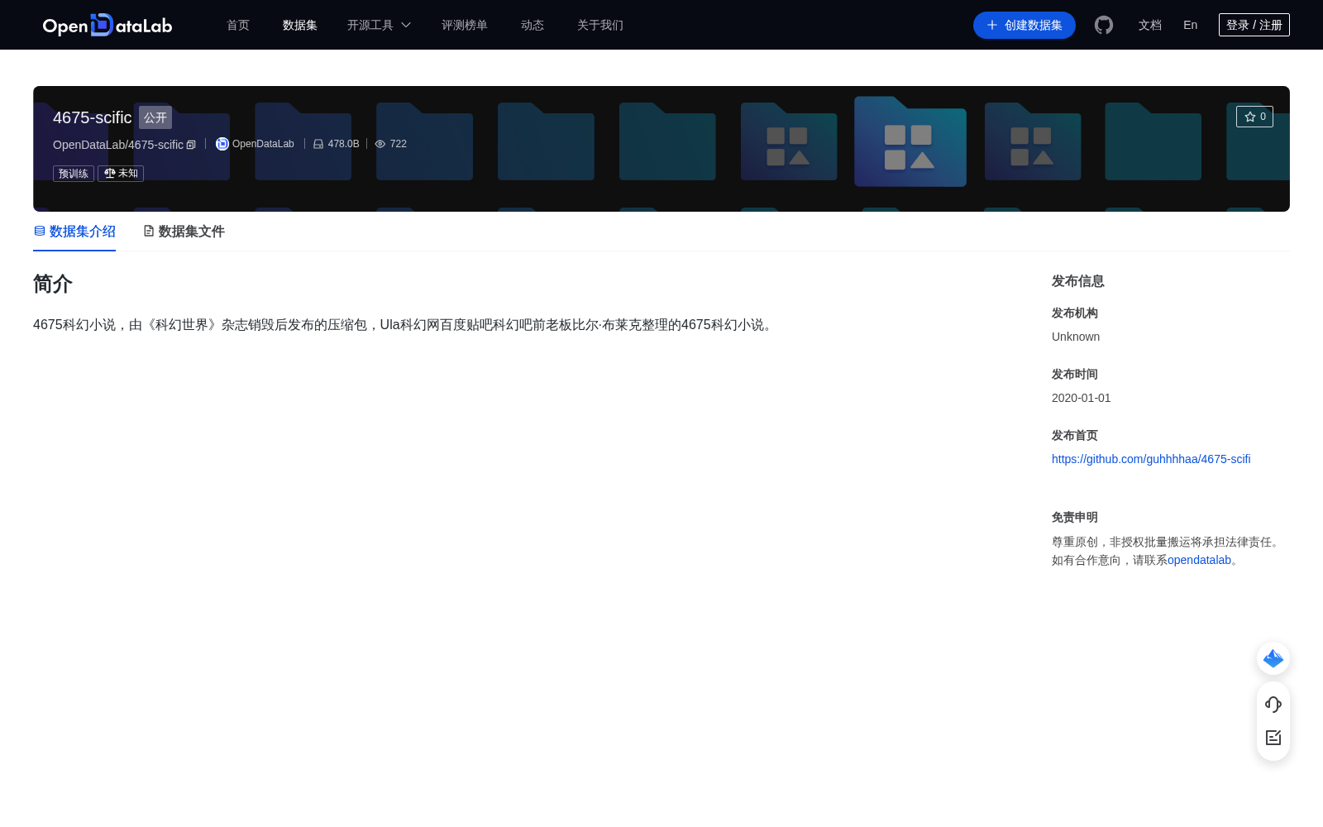Open the feedback edit note icon
The width and height of the screenshot is (1323, 827).
click(1273, 738)
